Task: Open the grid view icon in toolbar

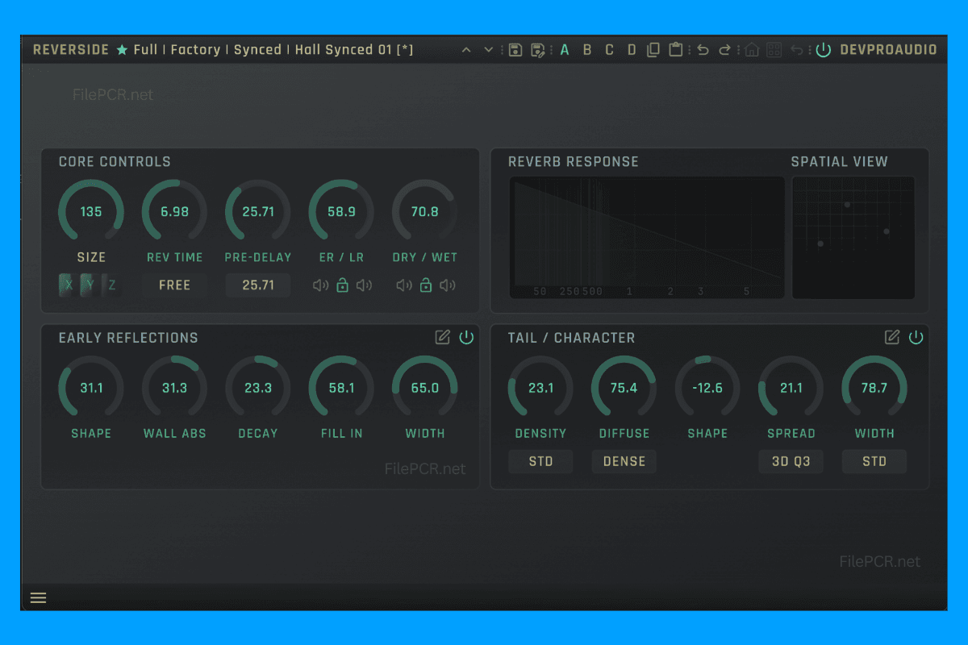Action: pos(774,50)
